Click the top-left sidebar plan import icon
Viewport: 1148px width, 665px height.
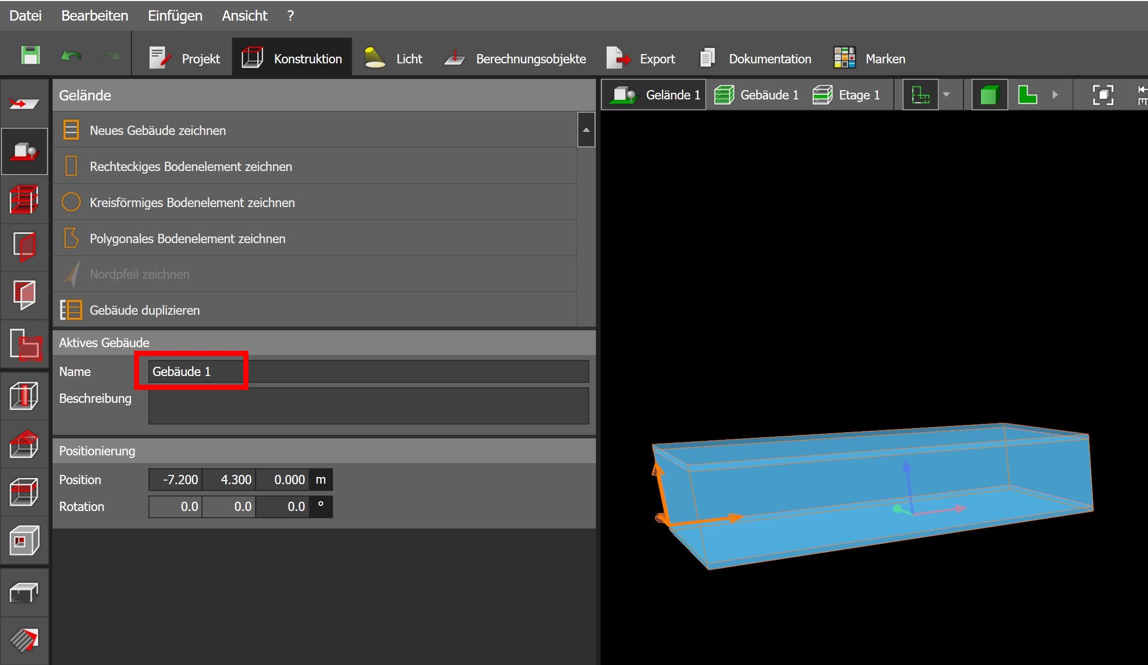(x=24, y=104)
